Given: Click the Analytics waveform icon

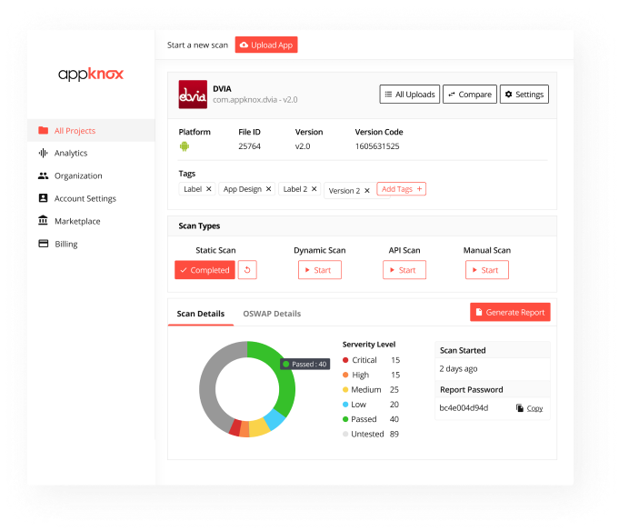Looking at the screenshot, I should coord(43,153).
